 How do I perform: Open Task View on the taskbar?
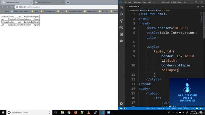tap(55, 112)
